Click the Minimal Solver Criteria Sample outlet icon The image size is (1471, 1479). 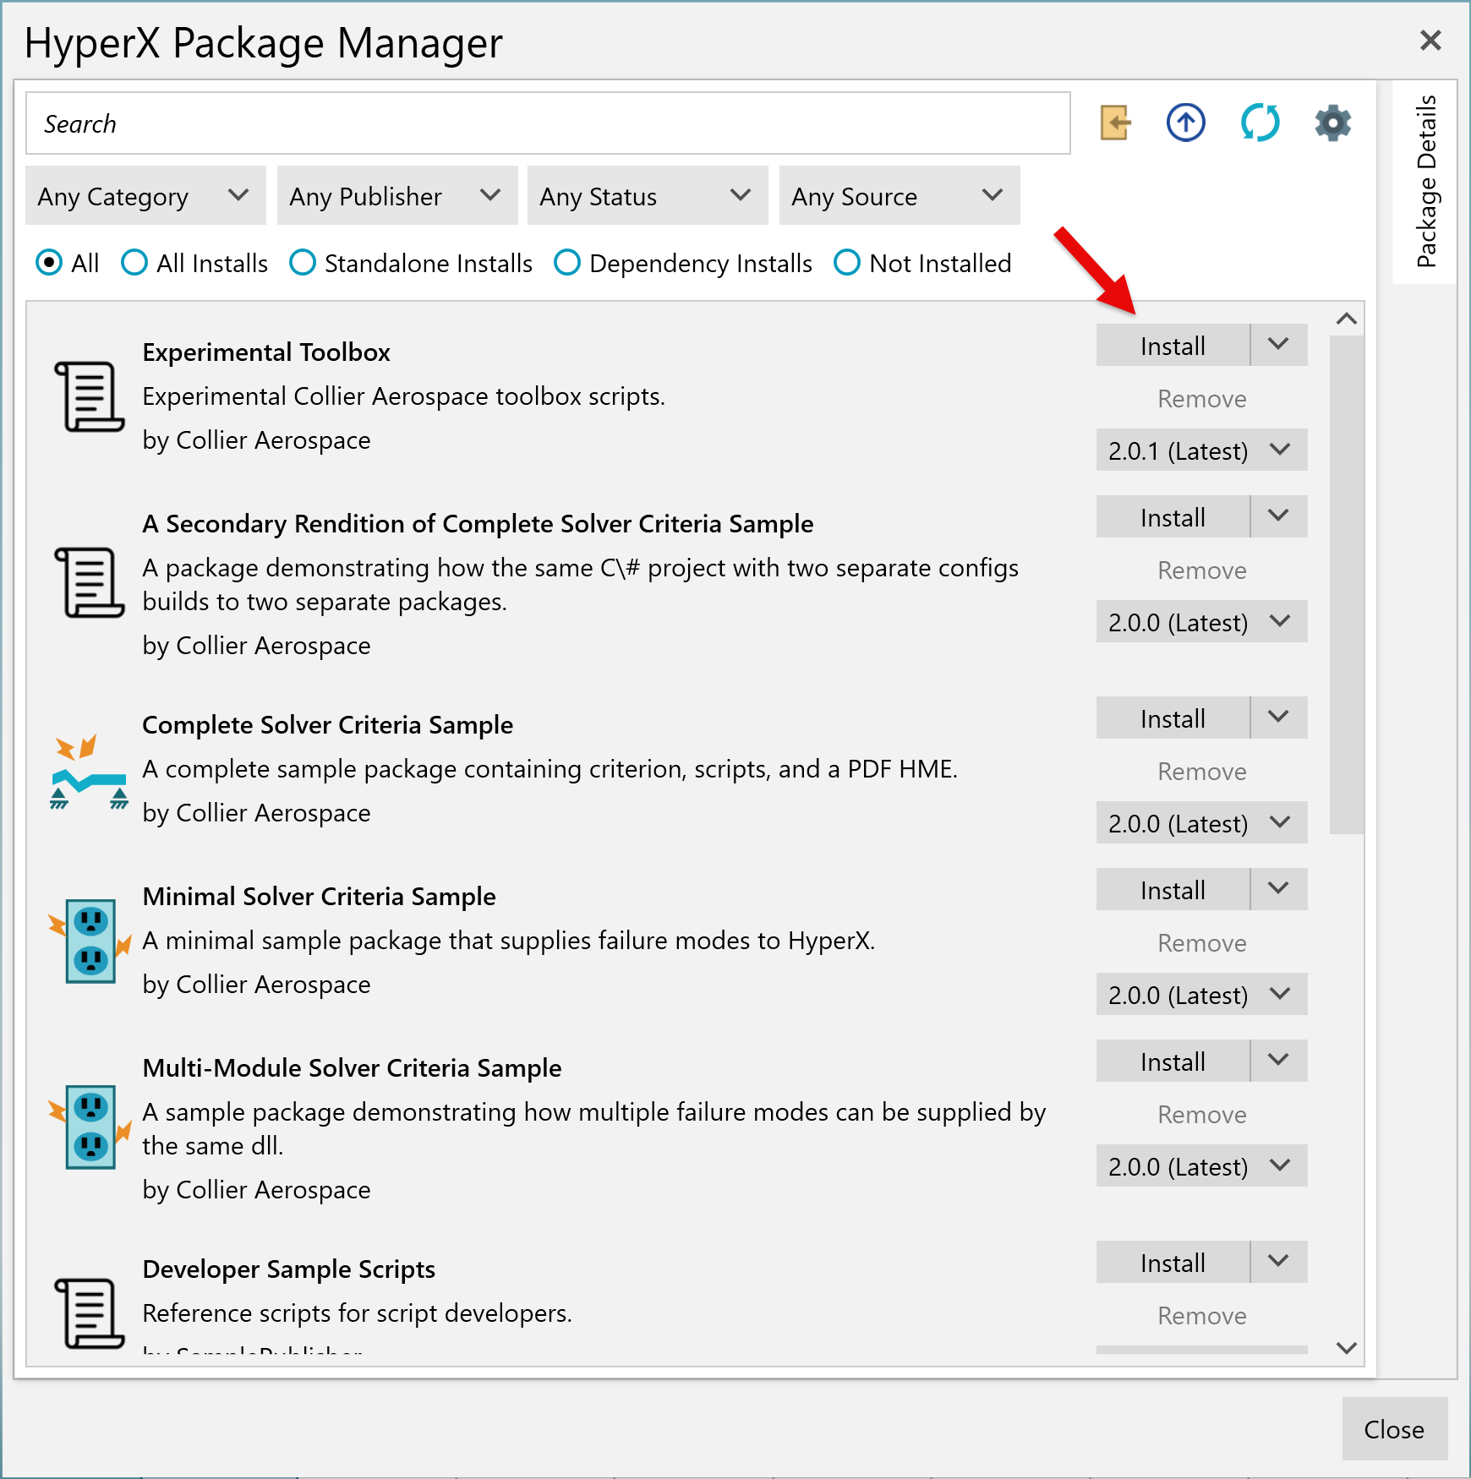pyautogui.click(x=90, y=941)
